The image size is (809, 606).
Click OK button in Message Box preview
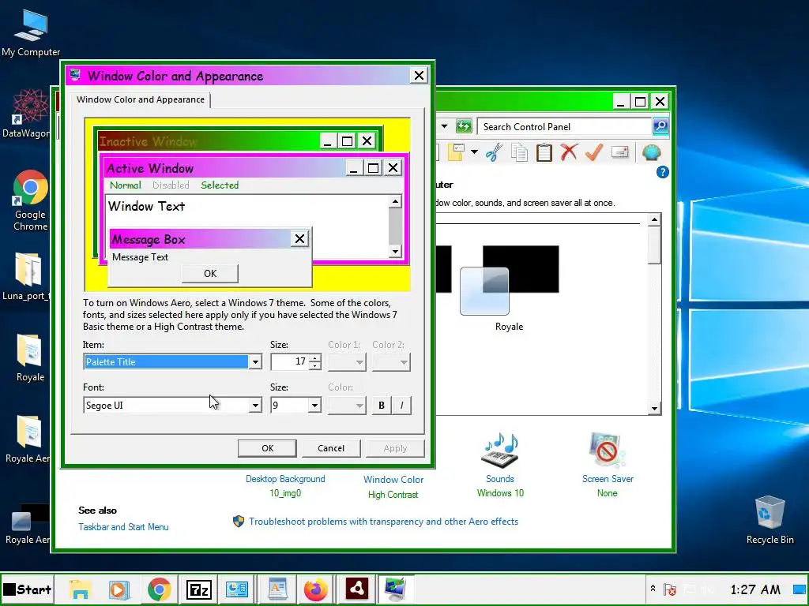coord(210,274)
